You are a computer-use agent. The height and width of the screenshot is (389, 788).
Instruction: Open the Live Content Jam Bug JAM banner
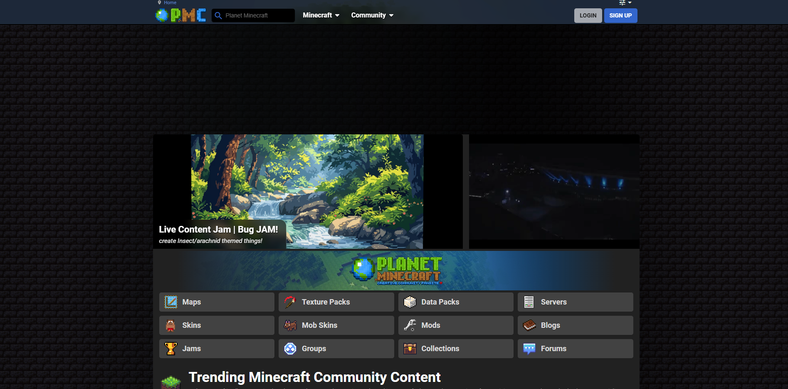click(308, 191)
